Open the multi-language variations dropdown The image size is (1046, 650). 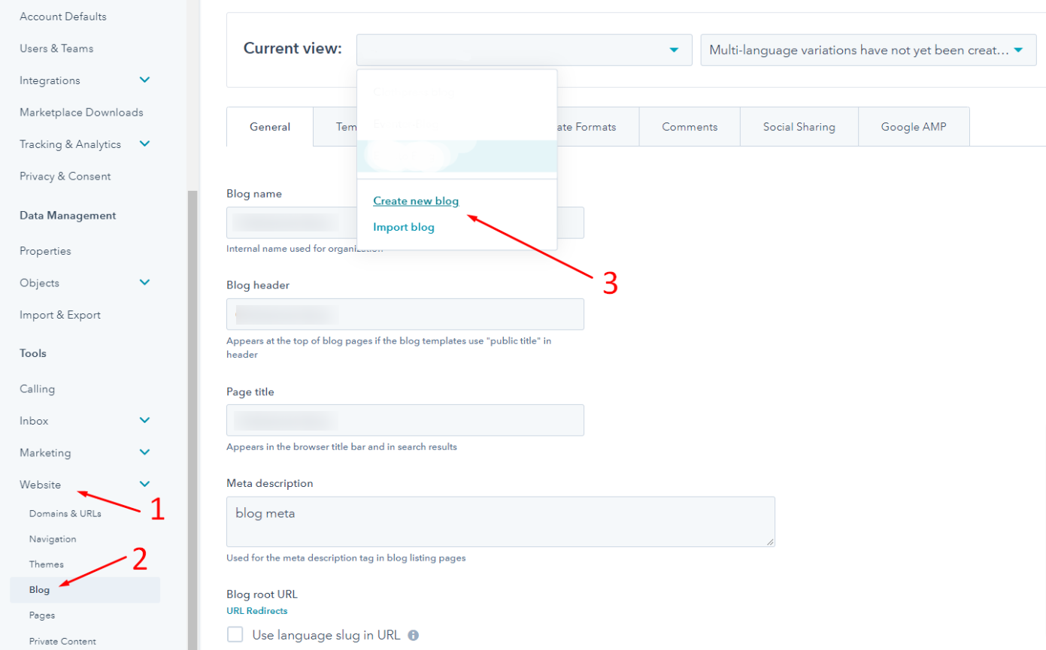coord(869,50)
